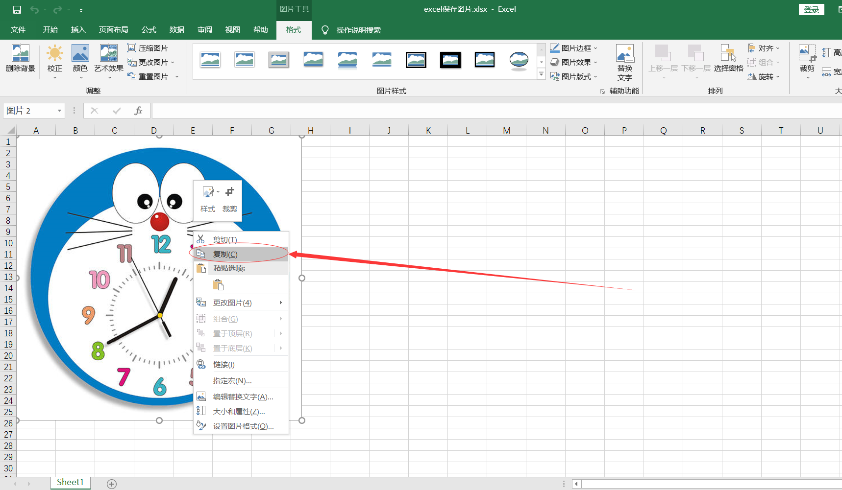Choose Size and Properties (大小和属性)

coord(241,411)
